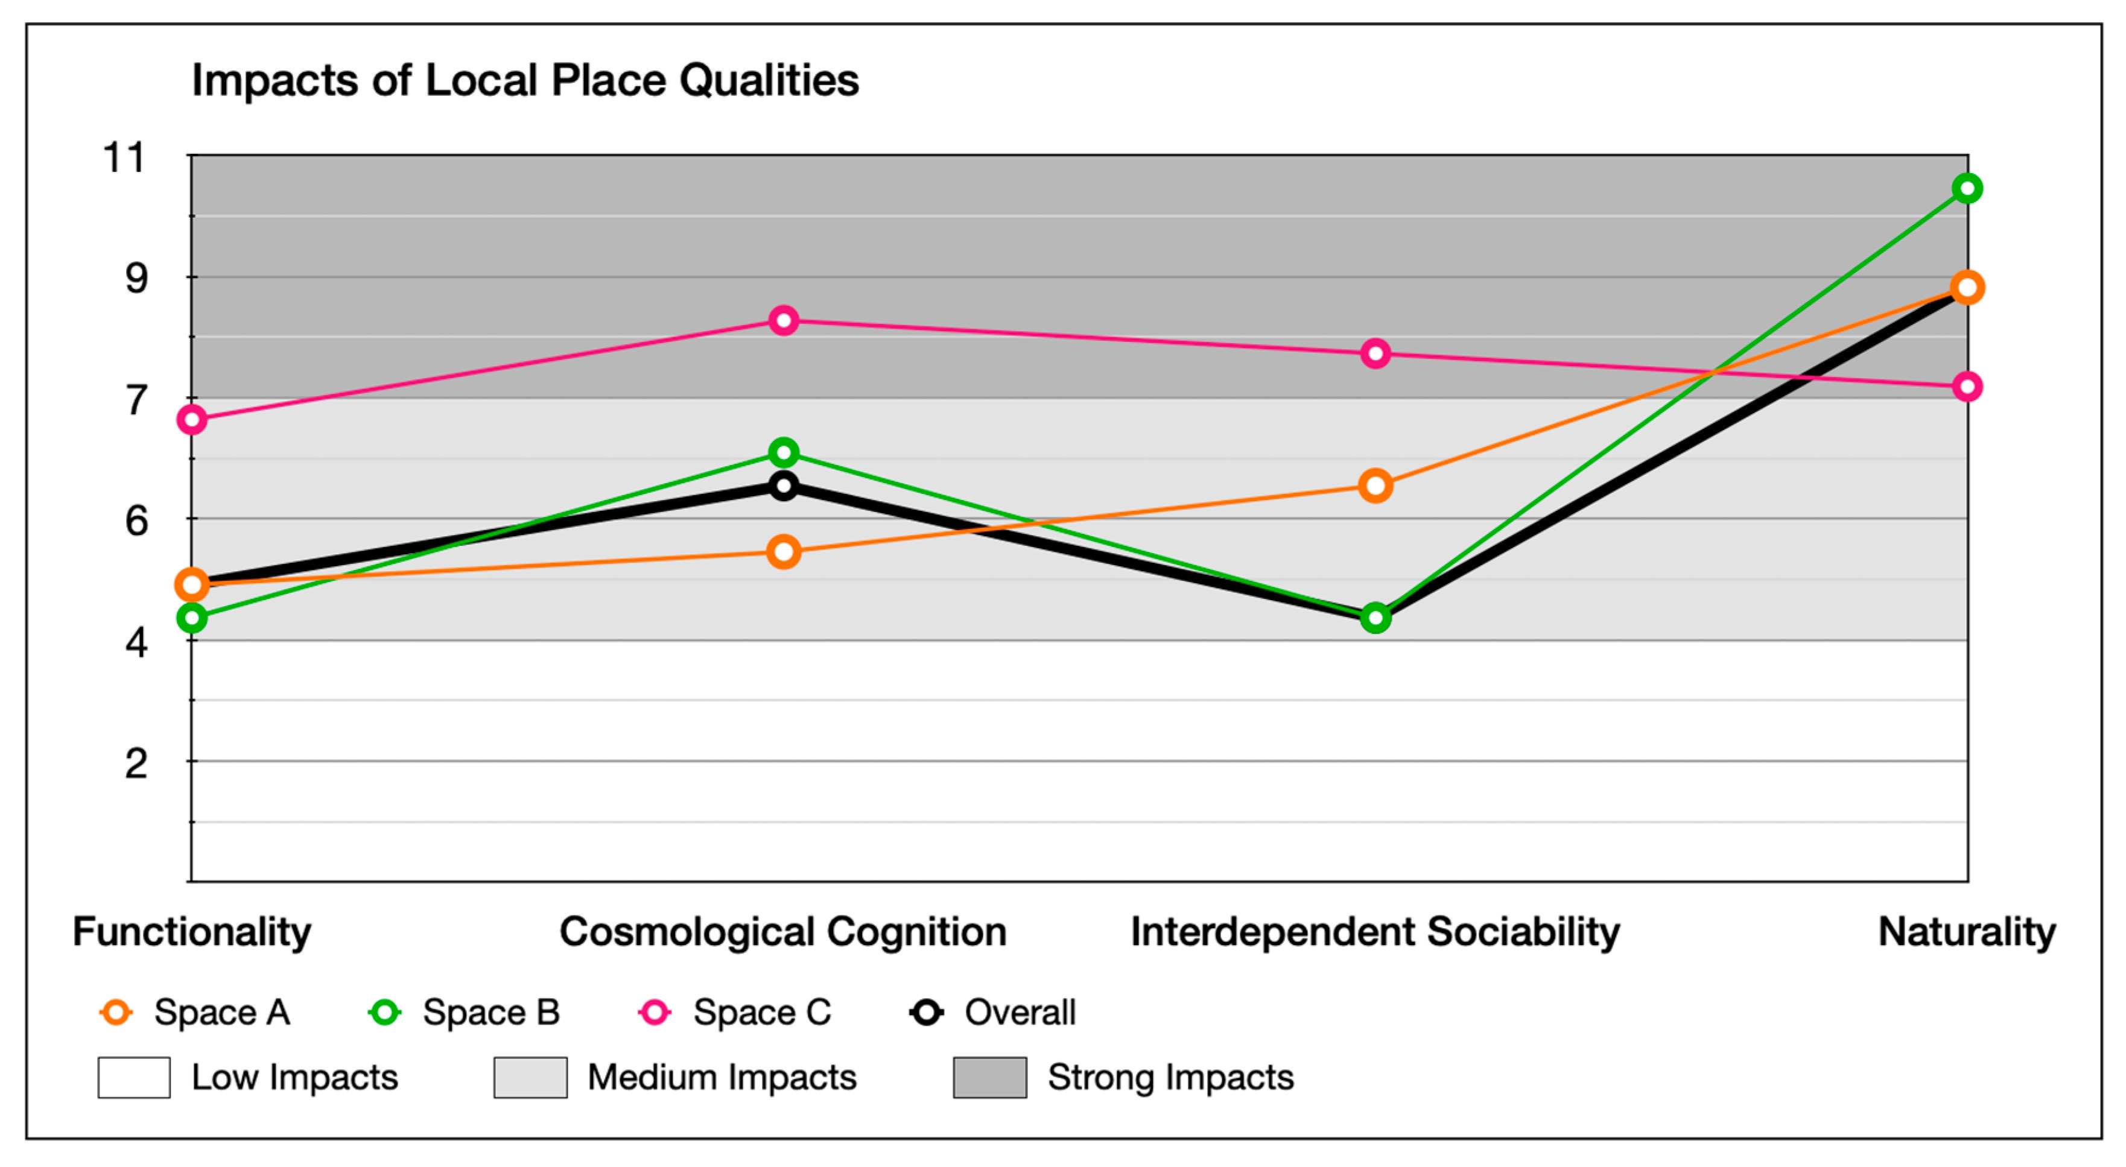Screen dimensions: 2126x1167
Task: Click the dark gray Strong Impacts swatch
Action: 989,1077
